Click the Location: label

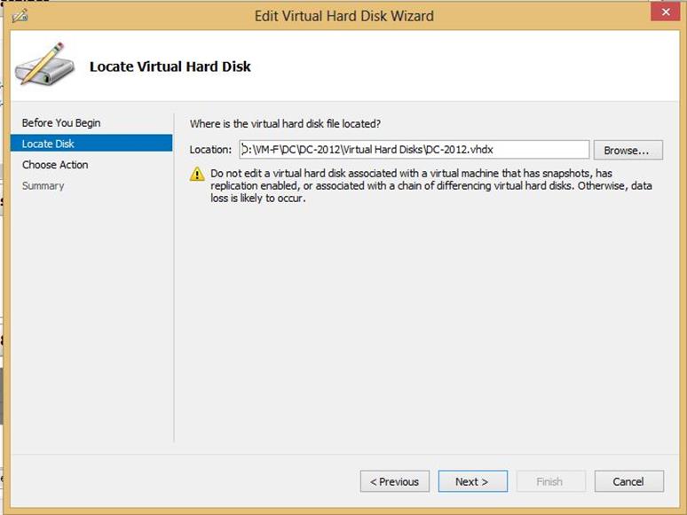tap(210, 150)
